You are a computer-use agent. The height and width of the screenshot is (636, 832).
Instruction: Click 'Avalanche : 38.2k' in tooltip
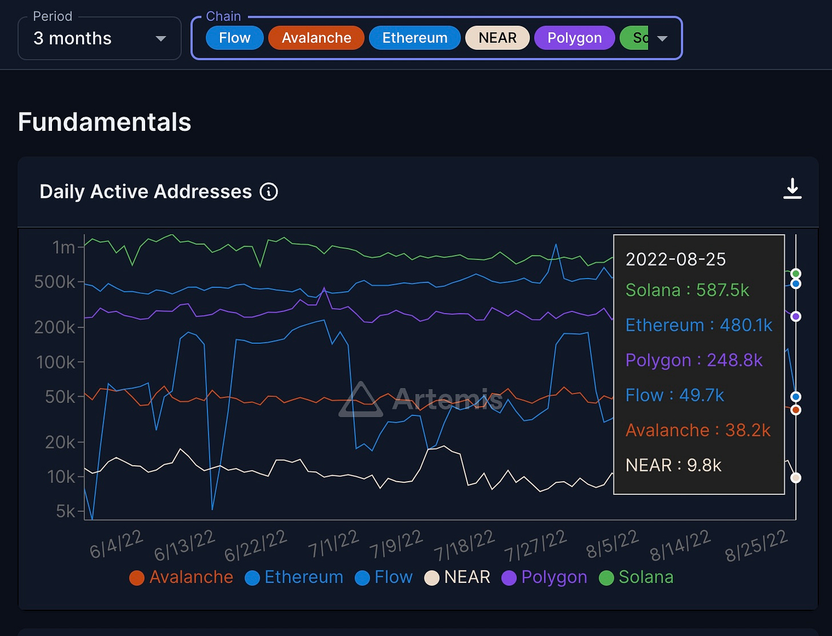[698, 430]
